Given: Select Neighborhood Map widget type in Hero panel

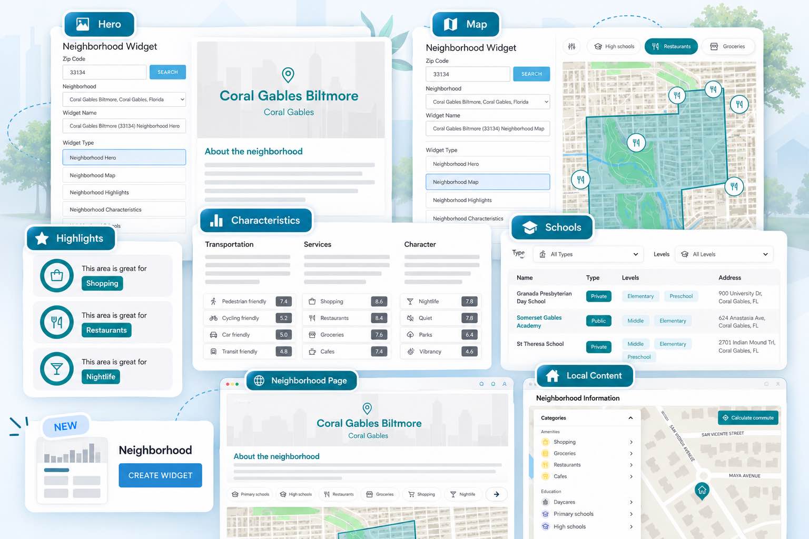Looking at the screenshot, I should 124,175.
